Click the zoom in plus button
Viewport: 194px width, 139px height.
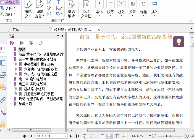[187, 136]
